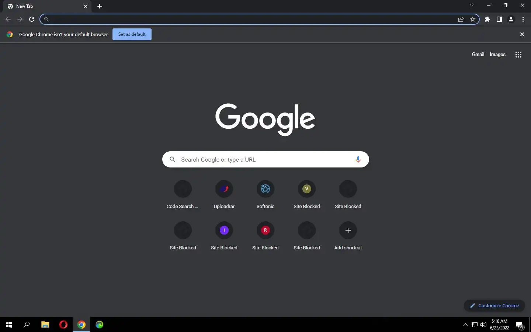Launch Opera from the taskbar
The height and width of the screenshot is (332, 531).
pyautogui.click(x=63, y=325)
